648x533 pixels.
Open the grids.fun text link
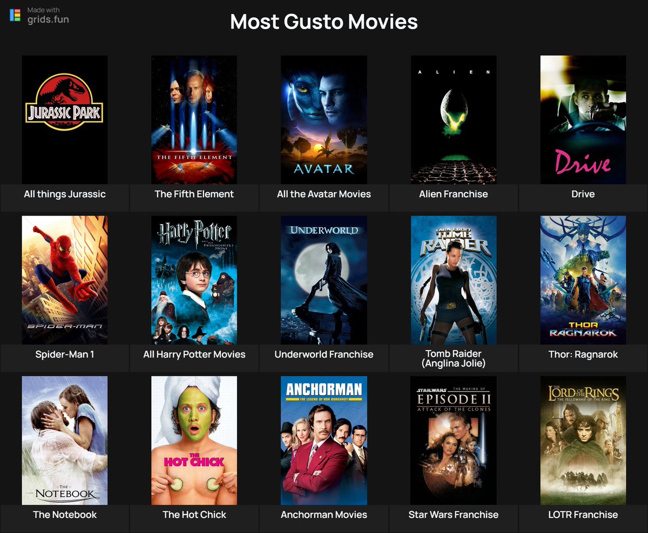coord(48,20)
